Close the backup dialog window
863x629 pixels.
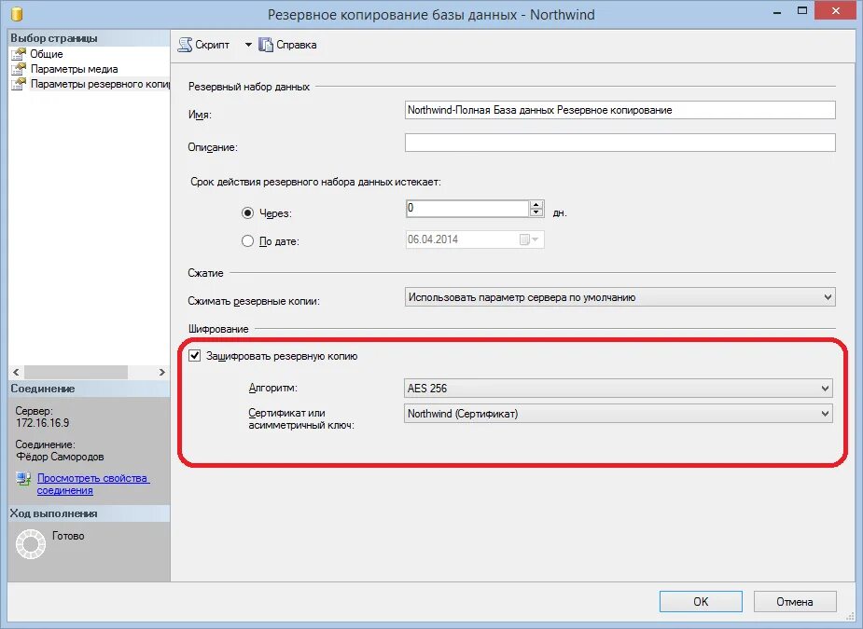[x=836, y=10]
